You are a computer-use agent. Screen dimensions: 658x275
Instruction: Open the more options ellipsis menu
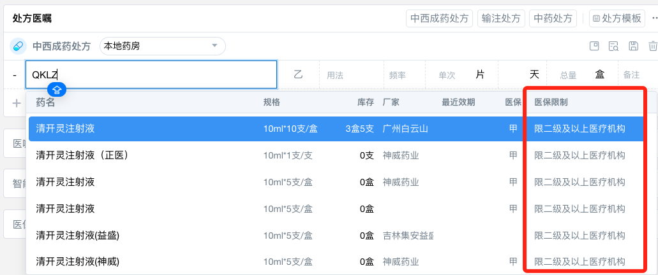coord(654,18)
